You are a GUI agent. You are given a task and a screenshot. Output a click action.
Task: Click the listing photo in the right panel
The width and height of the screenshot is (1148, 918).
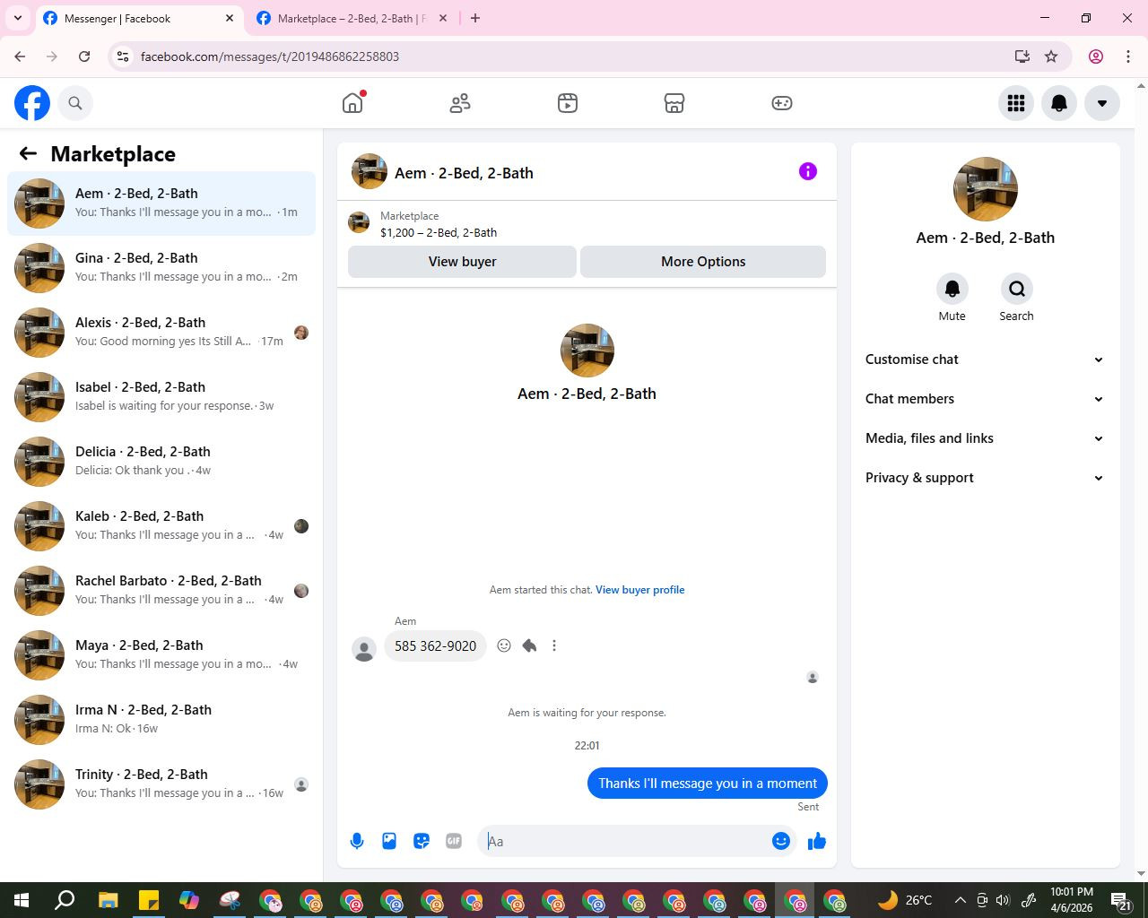coord(986,189)
